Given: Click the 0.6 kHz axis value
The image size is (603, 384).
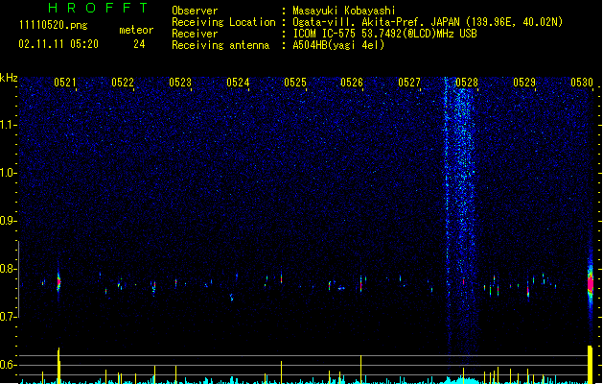Looking at the screenshot, I should (8, 365).
